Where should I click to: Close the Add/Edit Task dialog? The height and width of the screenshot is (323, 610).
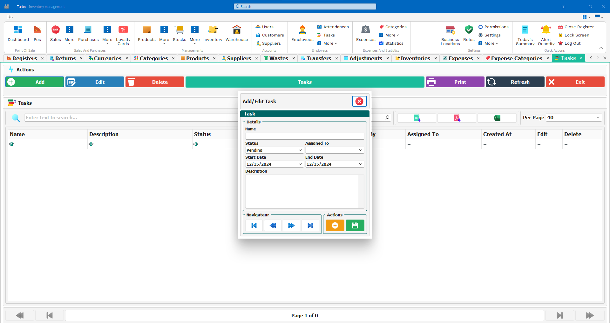(359, 101)
